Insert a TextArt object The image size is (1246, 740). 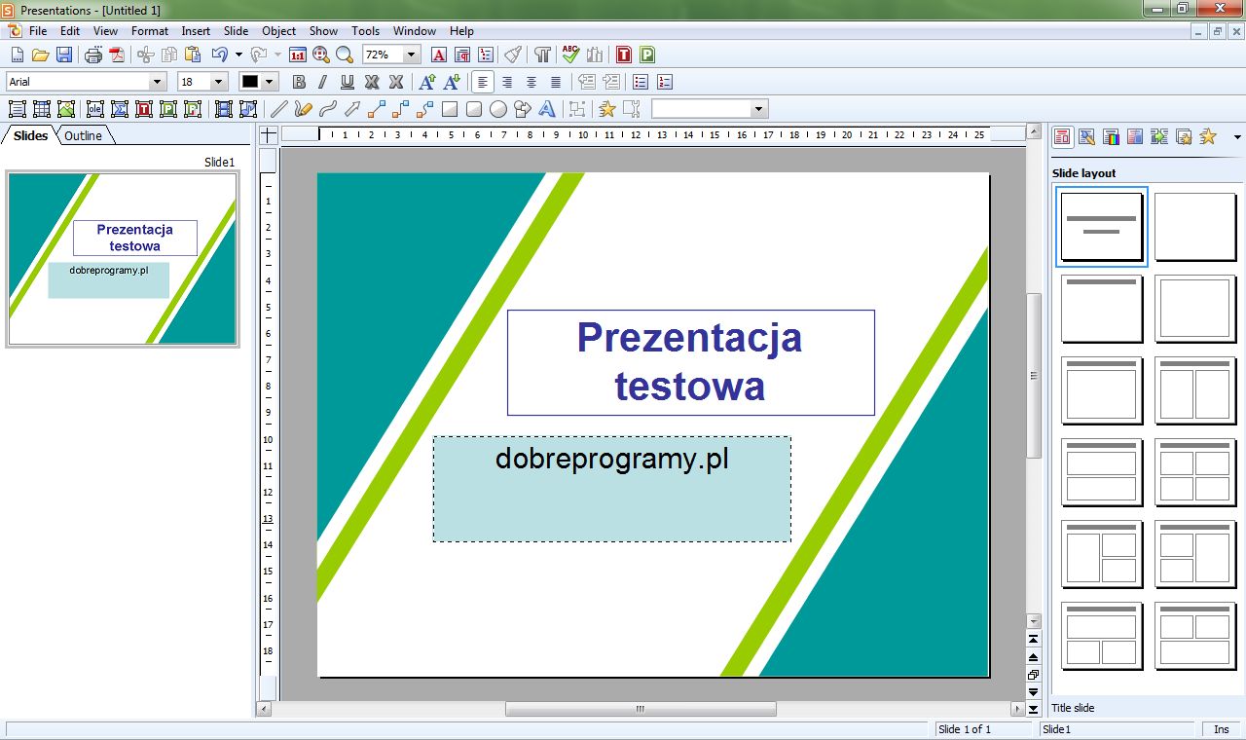547,109
